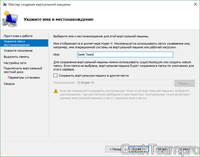Click the yellow warning triangle icon

point(56,91)
